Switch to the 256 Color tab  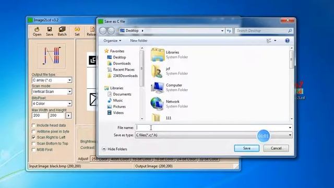(x=100, y=159)
